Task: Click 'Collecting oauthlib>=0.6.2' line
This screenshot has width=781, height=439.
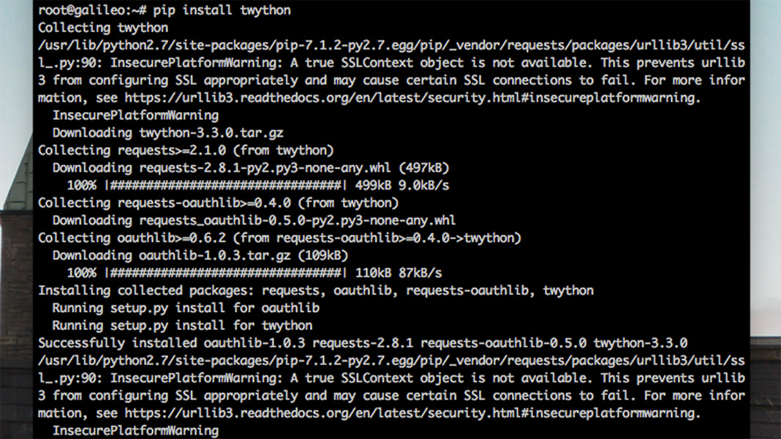Action: (279, 238)
